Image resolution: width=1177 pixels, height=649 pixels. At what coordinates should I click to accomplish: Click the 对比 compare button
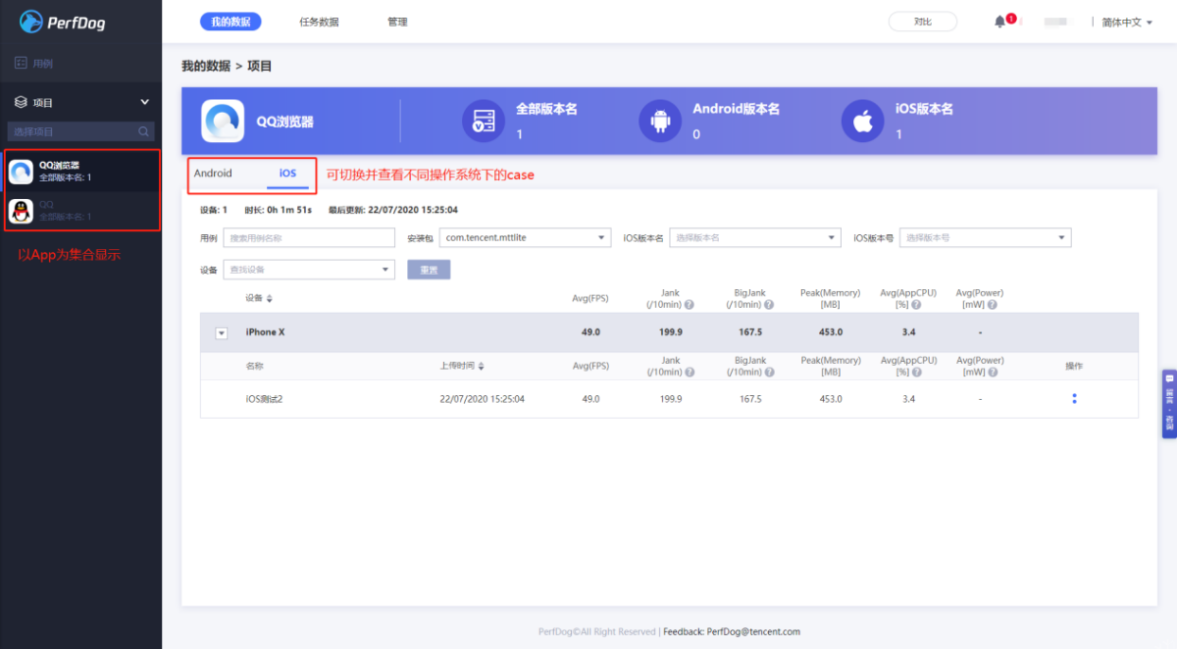(x=923, y=22)
